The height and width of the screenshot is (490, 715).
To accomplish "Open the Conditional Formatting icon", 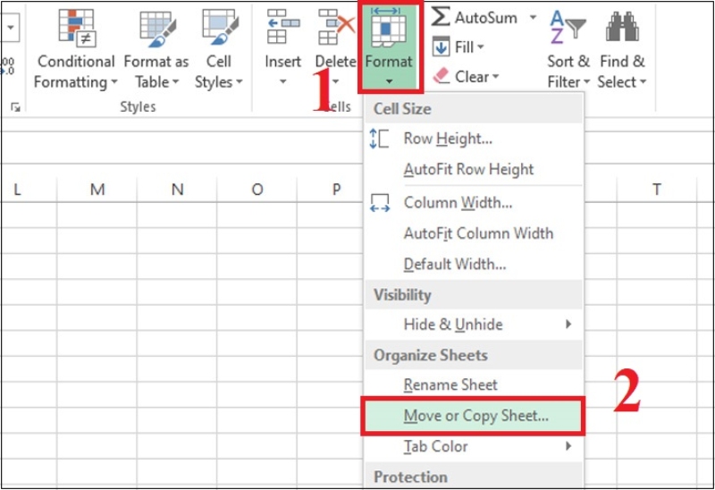I will pos(77,29).
